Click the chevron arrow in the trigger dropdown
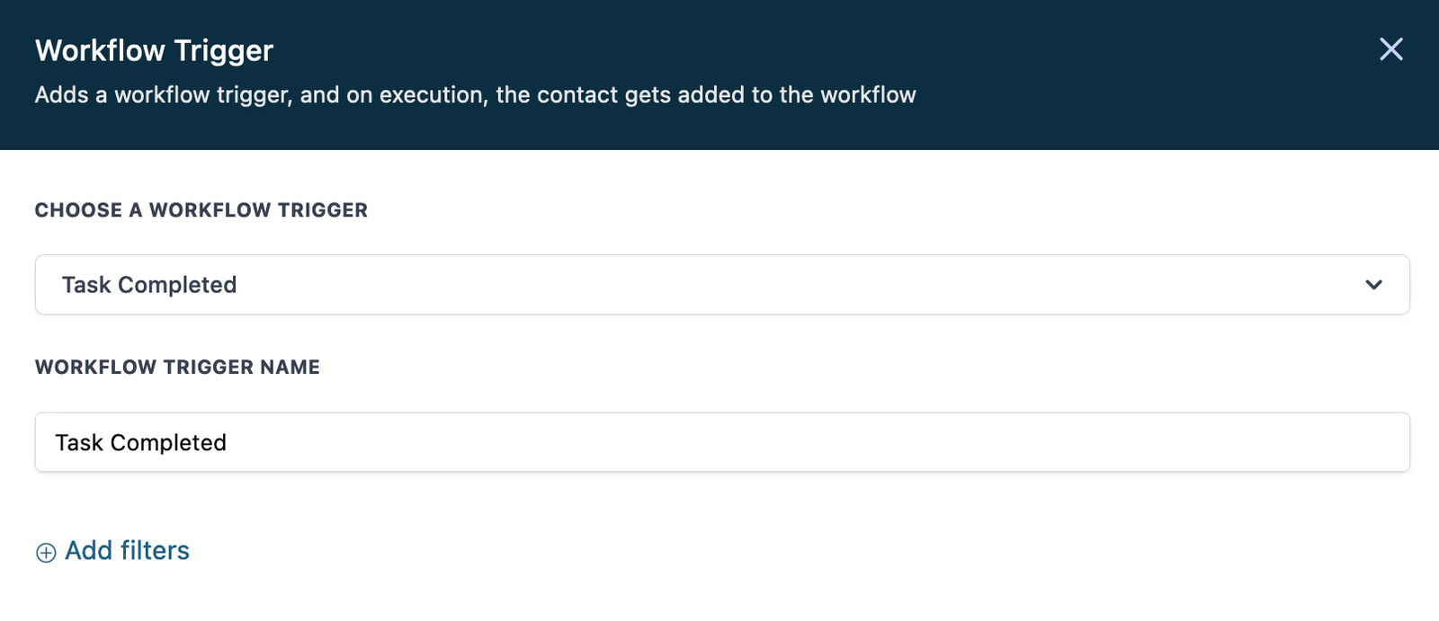This screenshot has height=621, width=1439. (1373, 285)
